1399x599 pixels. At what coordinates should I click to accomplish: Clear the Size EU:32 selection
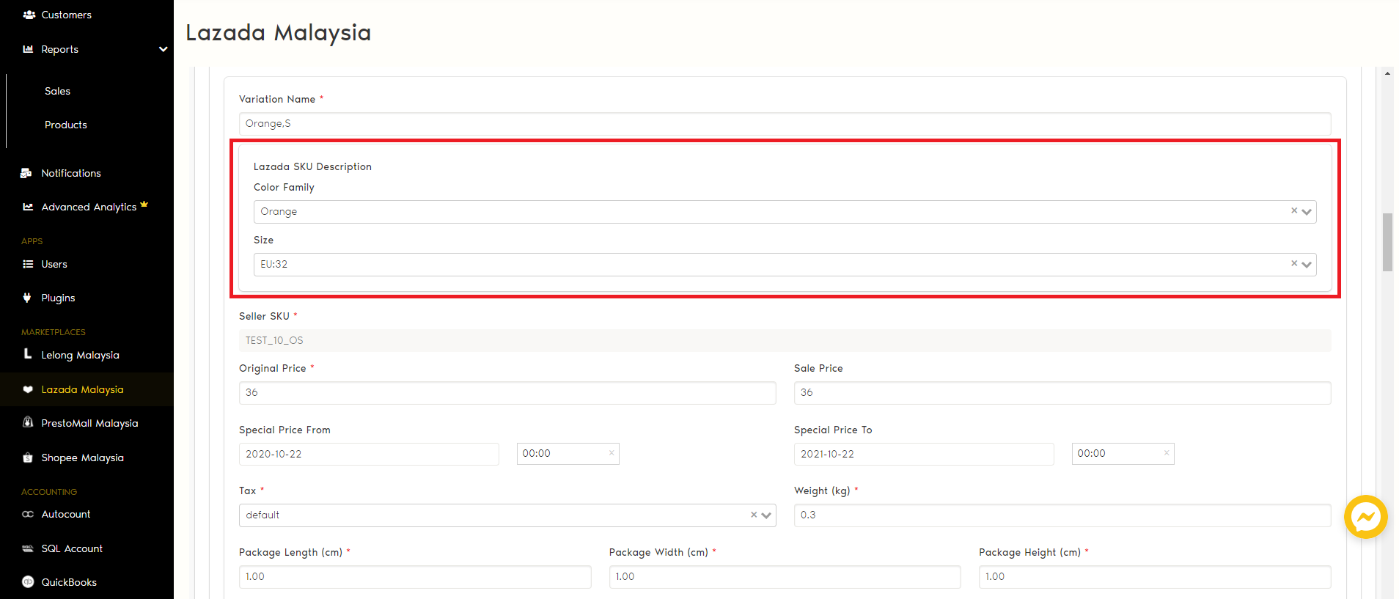pyautogui.click(x=1294, y=264)
